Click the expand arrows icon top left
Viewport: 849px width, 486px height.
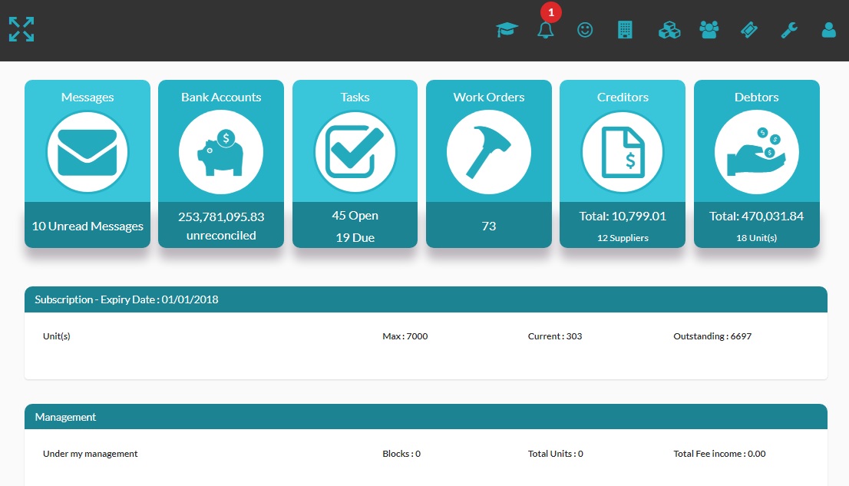point(21,29)
